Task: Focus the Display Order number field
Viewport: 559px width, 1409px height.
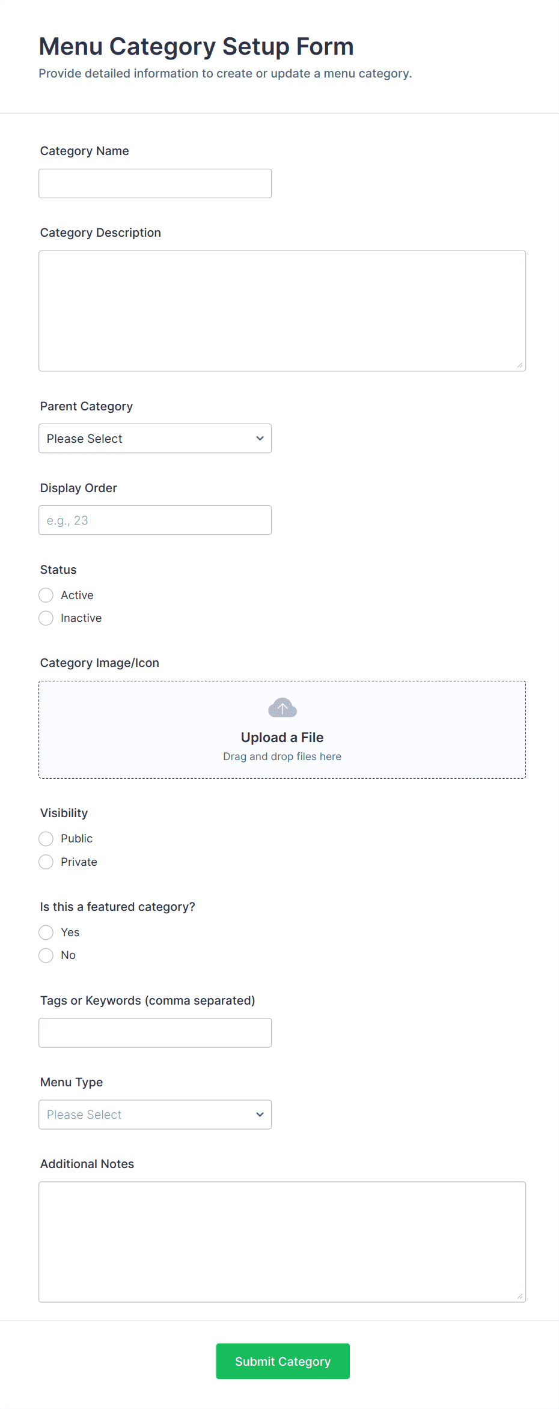Action: click(x=155, y=520)
